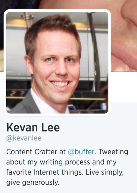Click the word Tweeting in the bio
137x193 pixels.
113,152
